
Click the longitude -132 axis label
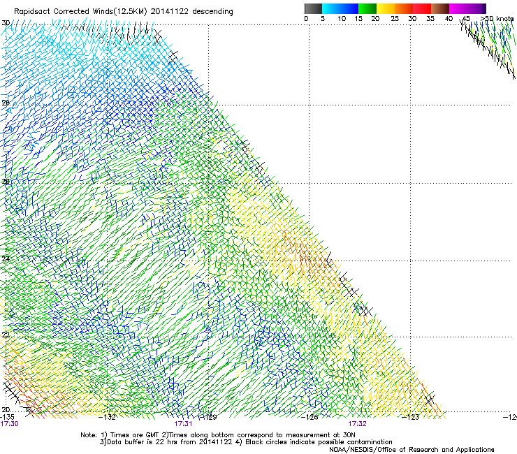tap(108, 417)
